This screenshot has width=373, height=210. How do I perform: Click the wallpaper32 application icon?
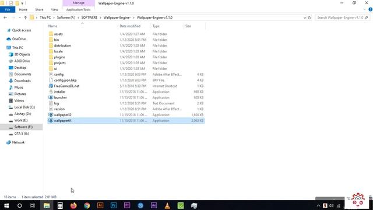51,115
